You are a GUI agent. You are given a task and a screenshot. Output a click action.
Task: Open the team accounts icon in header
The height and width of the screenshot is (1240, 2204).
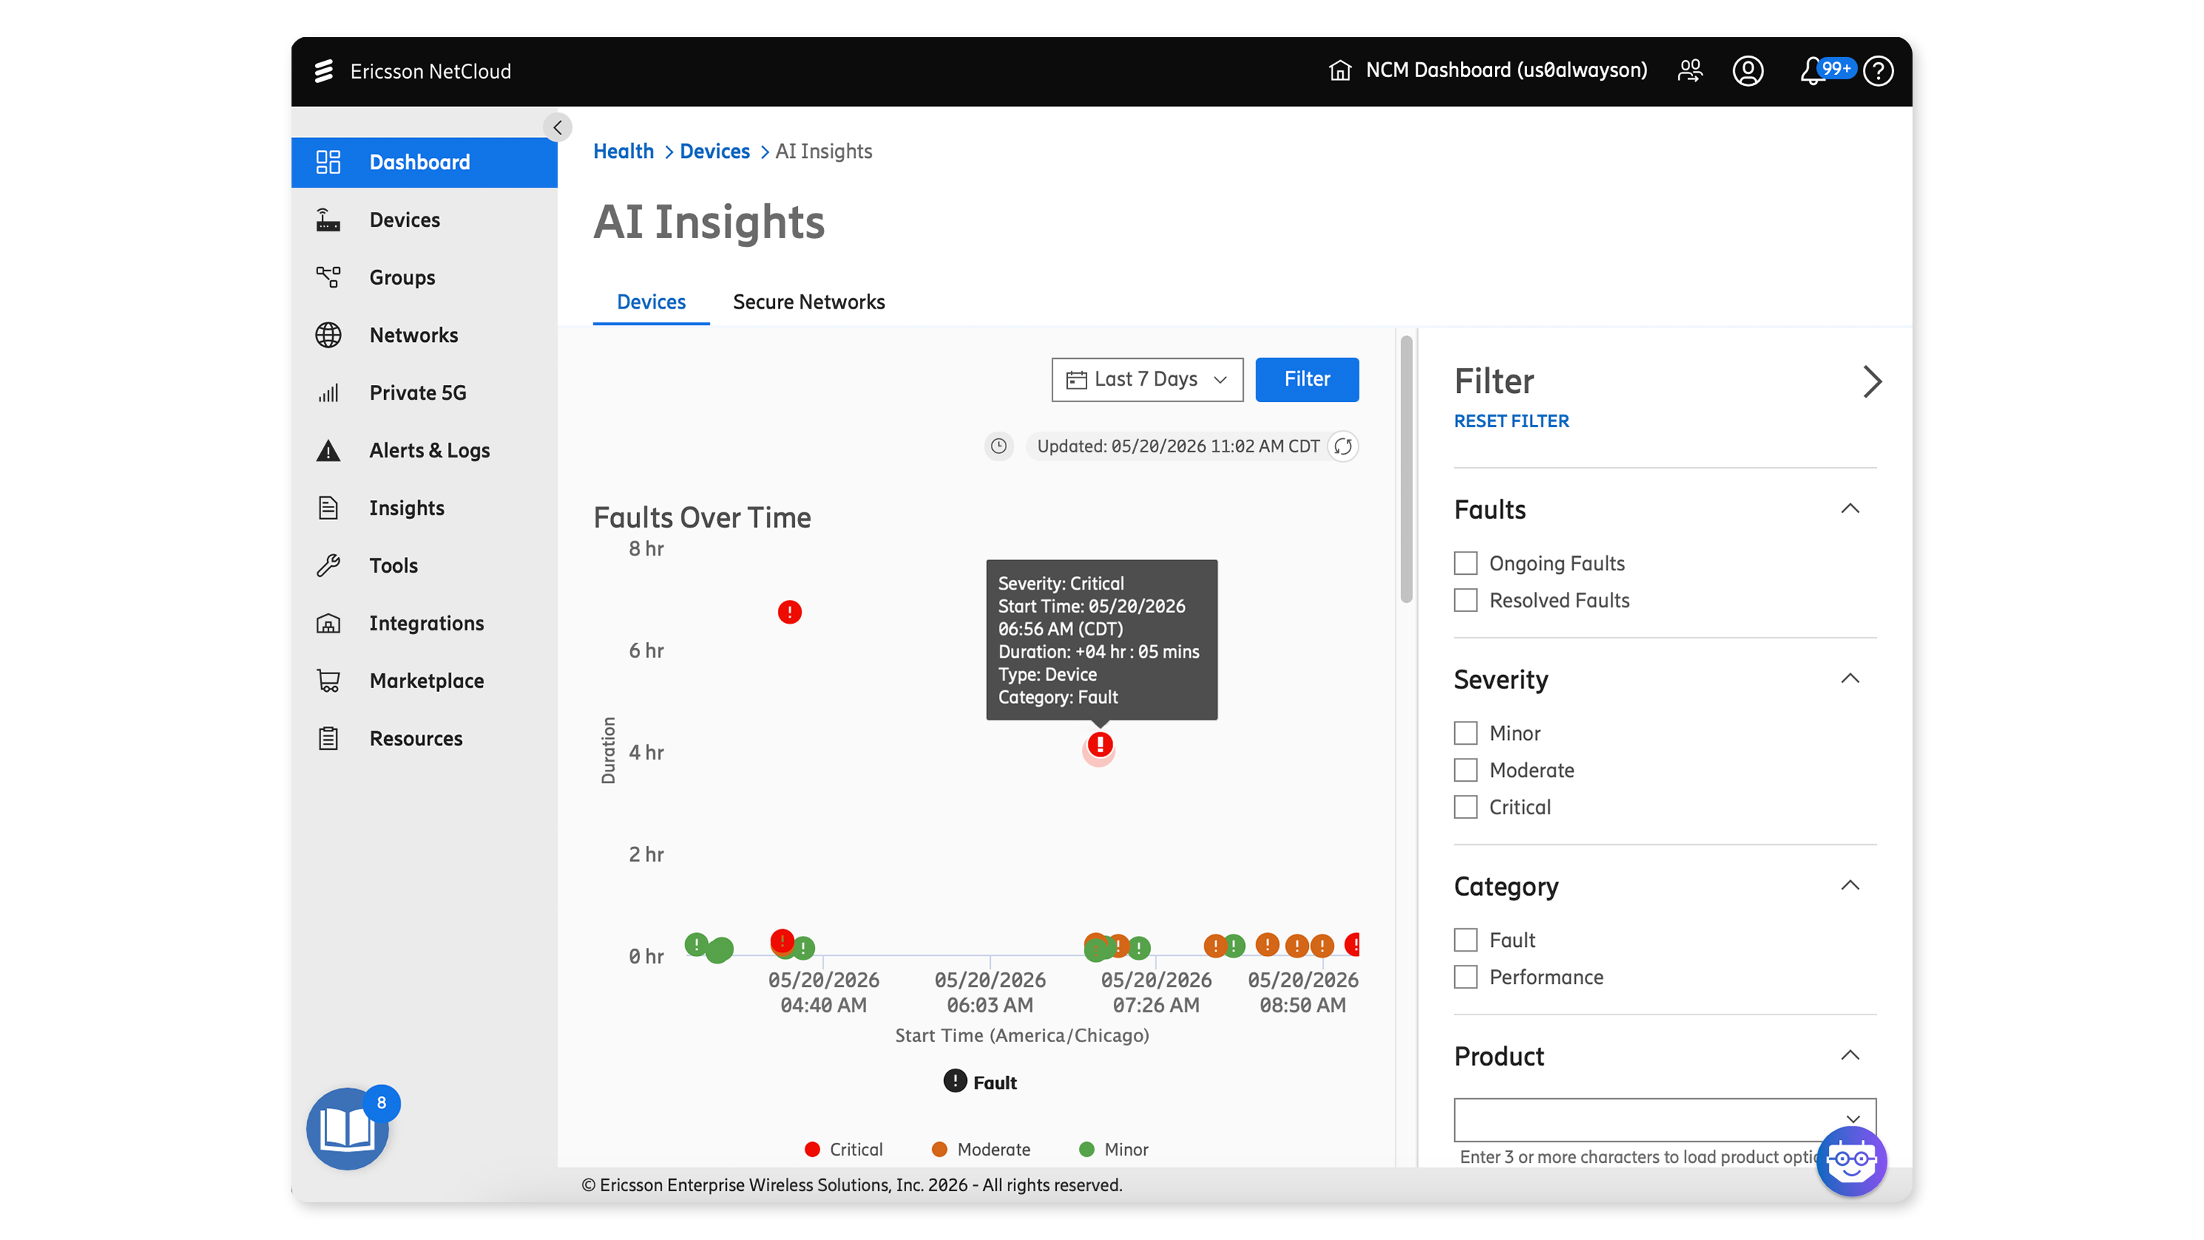coord(1690,70)
